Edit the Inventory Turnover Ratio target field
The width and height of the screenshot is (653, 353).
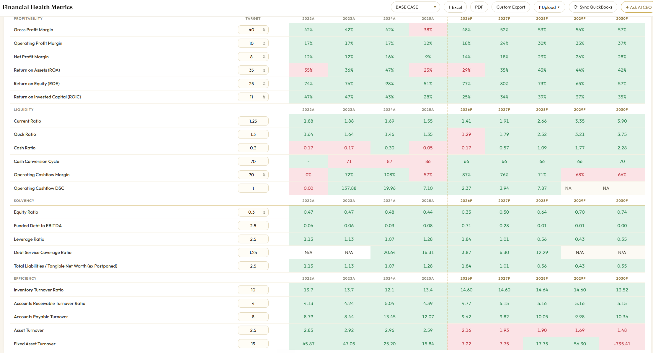(253, 290)
